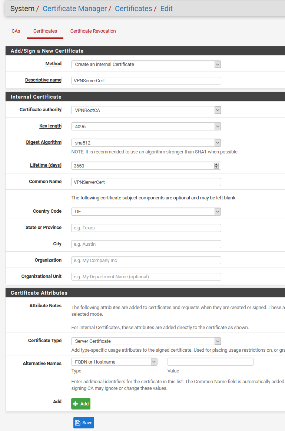Go to Certificate Manager breadcrumb link

pos(74,9)
